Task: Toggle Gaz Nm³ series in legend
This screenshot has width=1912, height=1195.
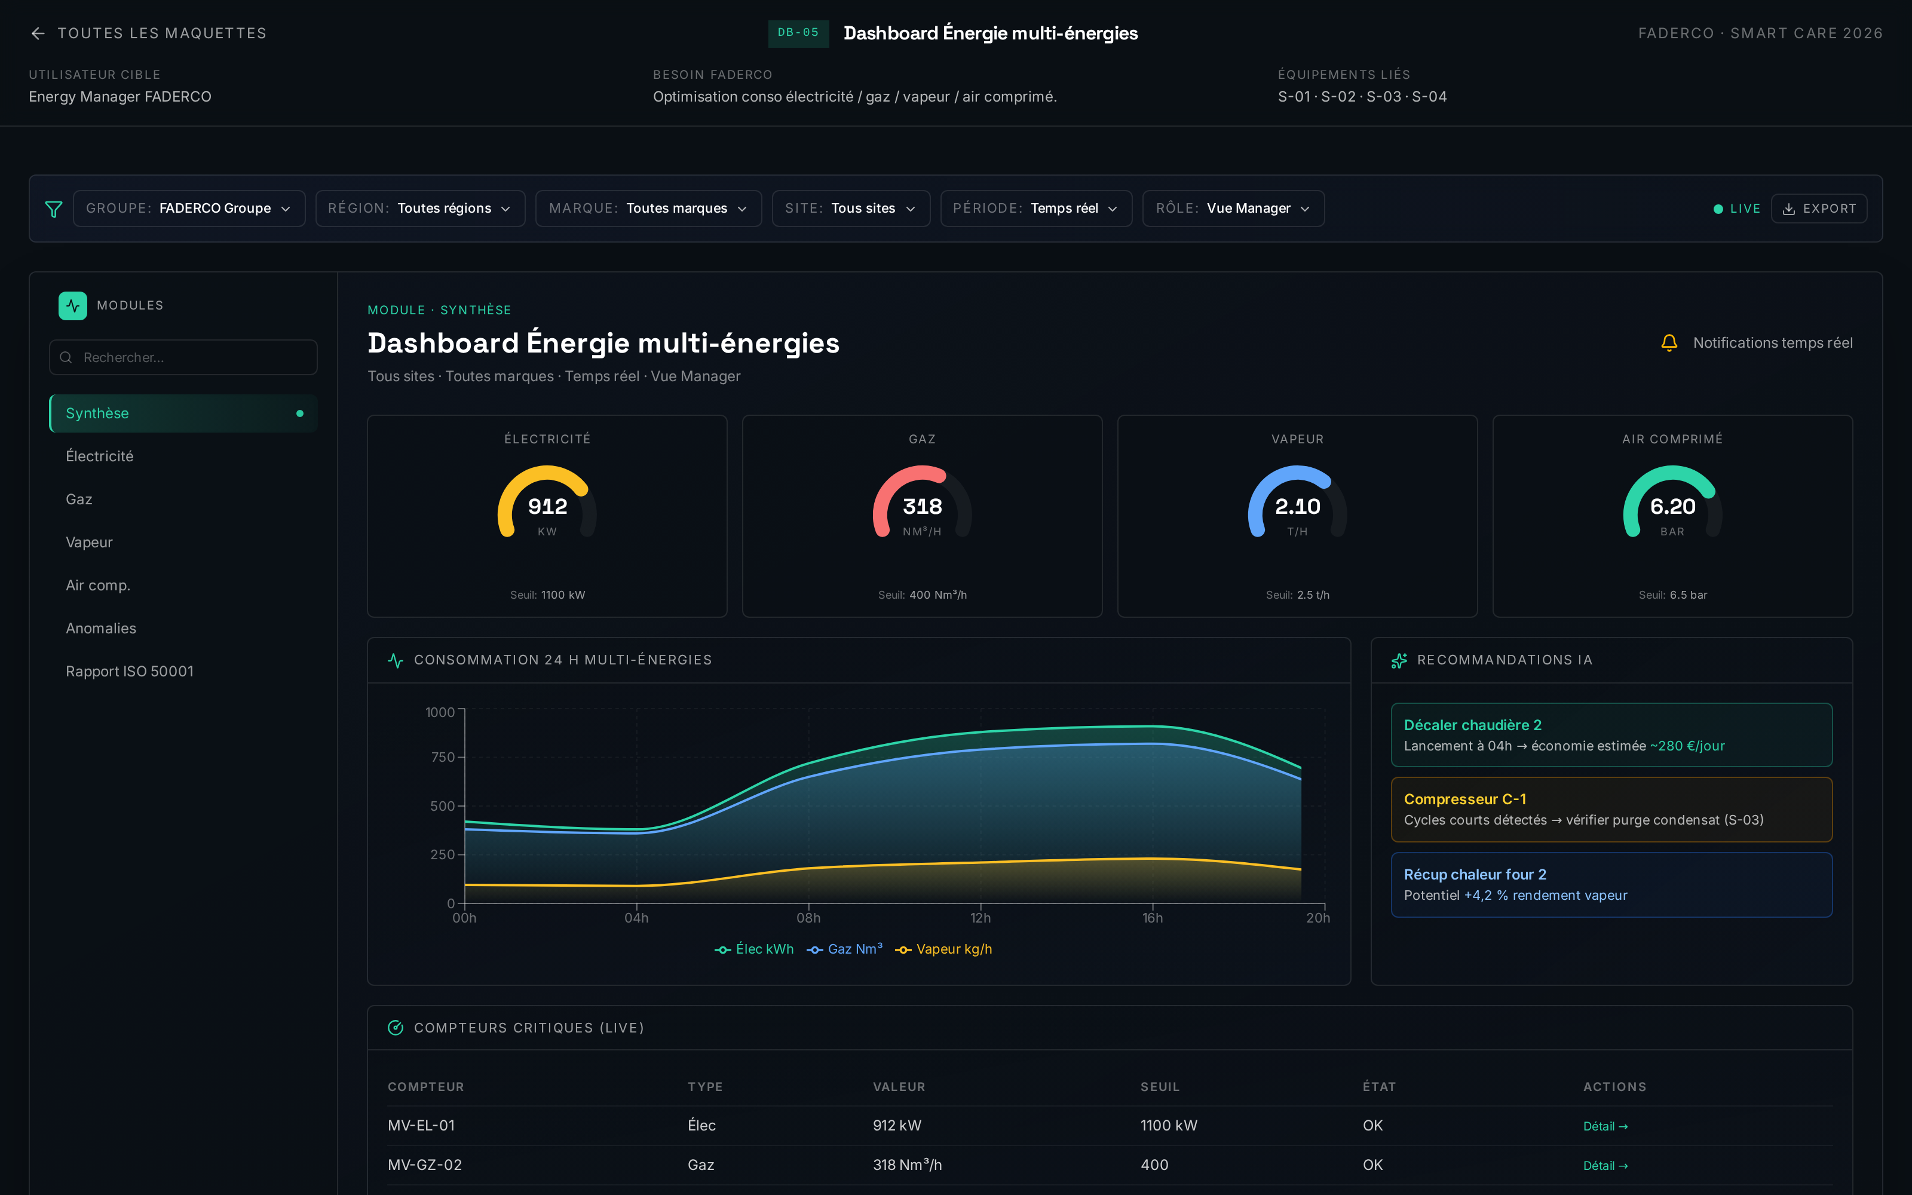Action: coord(844,949)
